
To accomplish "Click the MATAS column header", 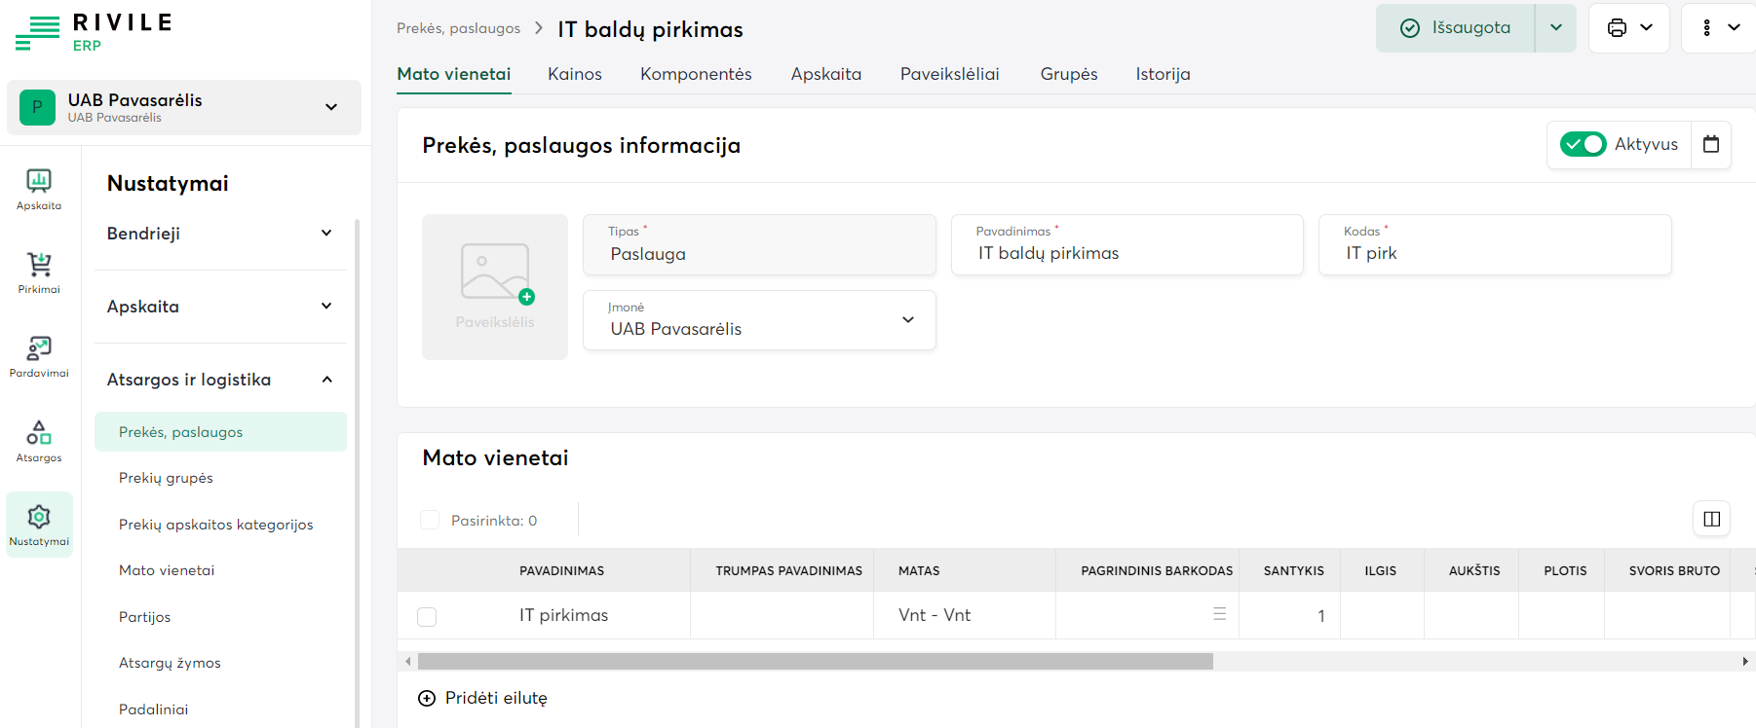I will 919,571.
